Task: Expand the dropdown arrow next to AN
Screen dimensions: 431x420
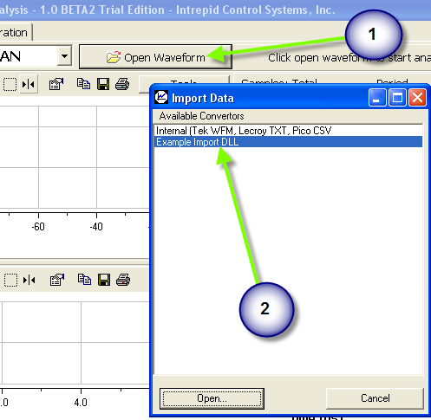Action: [64, 55]
